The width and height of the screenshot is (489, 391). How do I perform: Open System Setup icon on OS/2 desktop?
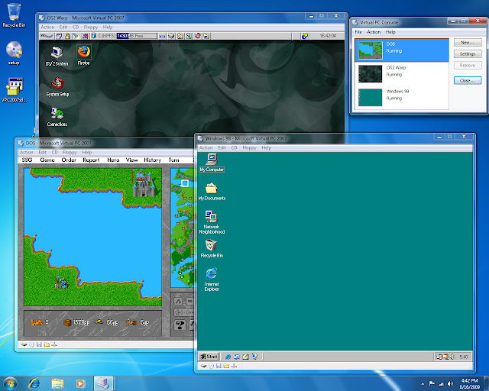[x=57, y=87]
